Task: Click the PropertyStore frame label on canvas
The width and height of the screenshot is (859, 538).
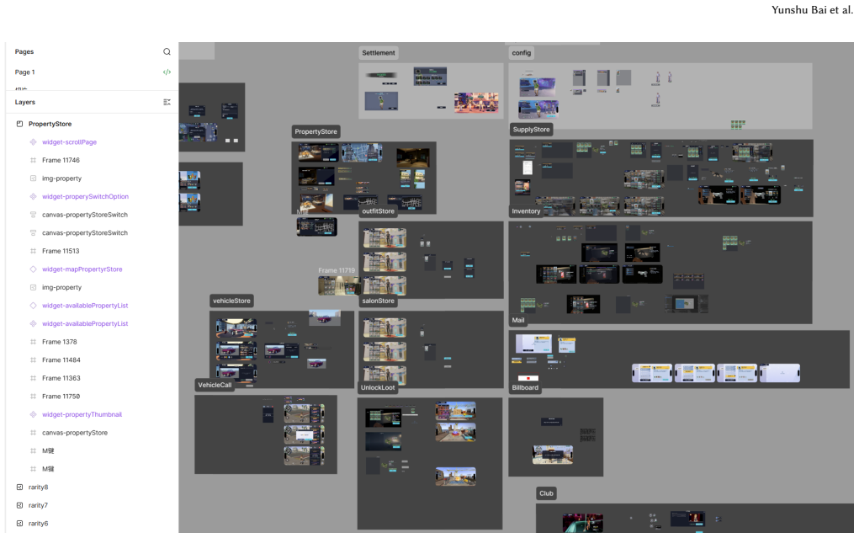Action: 315,131
